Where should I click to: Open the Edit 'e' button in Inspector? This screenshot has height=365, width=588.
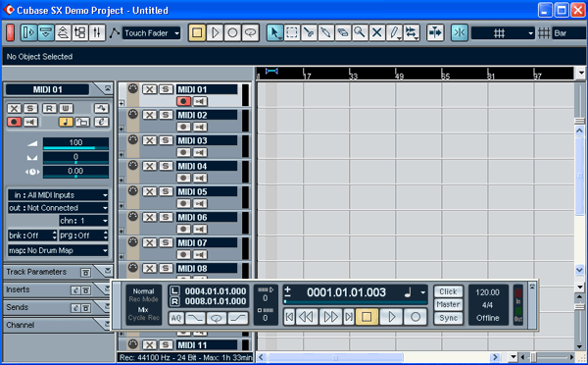coord(101,122)
